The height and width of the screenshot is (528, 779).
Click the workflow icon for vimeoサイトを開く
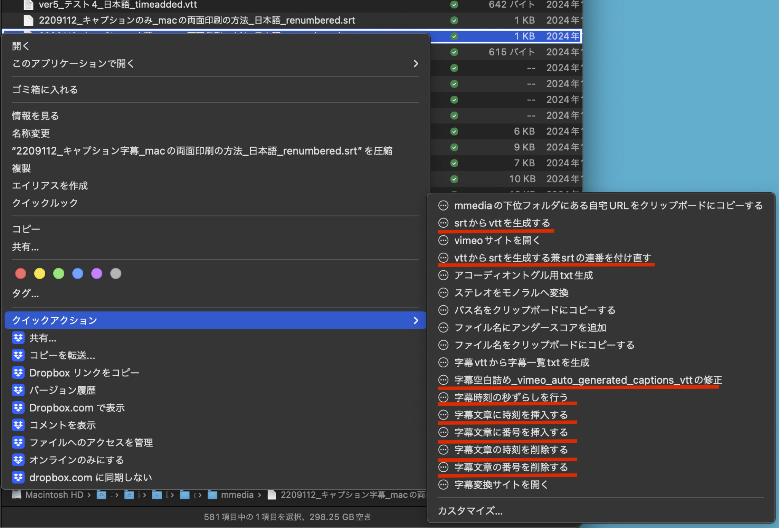(443, 241)
